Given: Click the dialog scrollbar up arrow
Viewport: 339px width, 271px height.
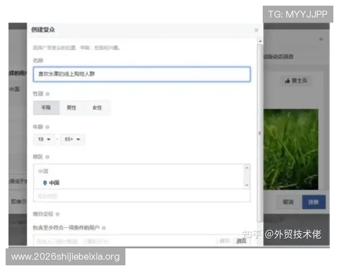Looking at the screenshot, I should point(260,41).
